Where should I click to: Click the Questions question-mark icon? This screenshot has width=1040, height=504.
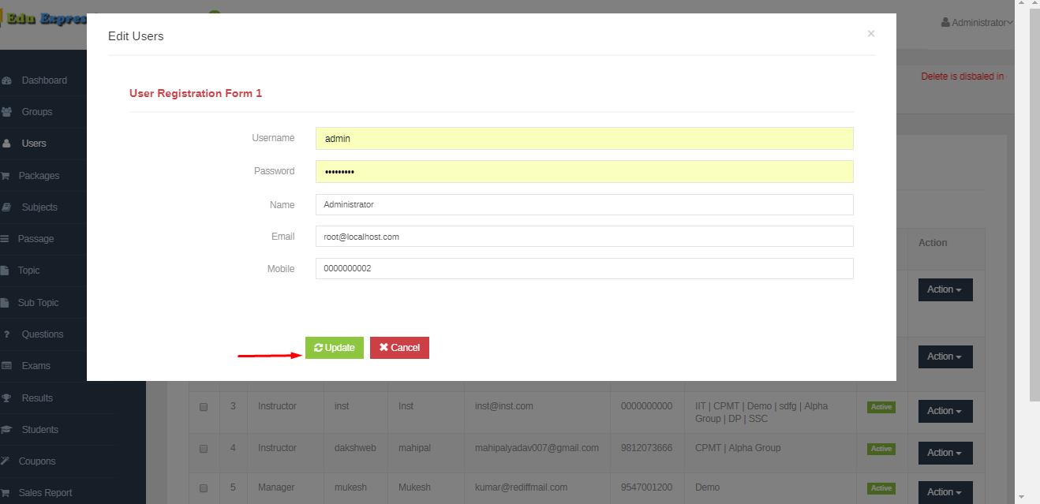pyautogui.click(x=6, y=334)
